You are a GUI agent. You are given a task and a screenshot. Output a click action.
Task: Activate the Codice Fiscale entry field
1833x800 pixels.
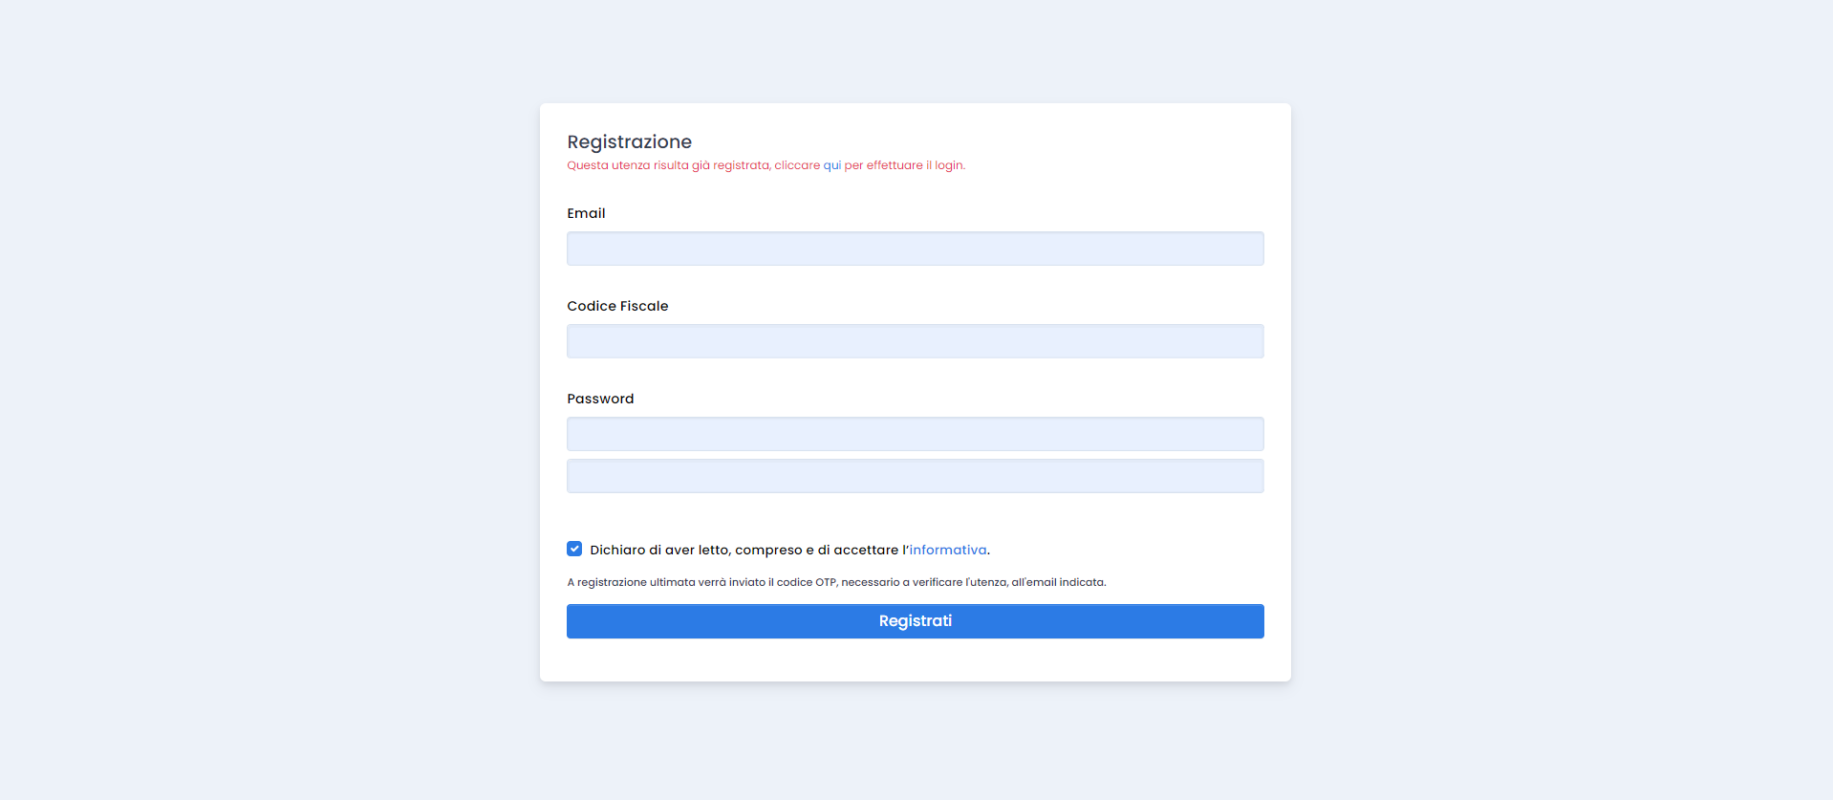coord(915,340)
